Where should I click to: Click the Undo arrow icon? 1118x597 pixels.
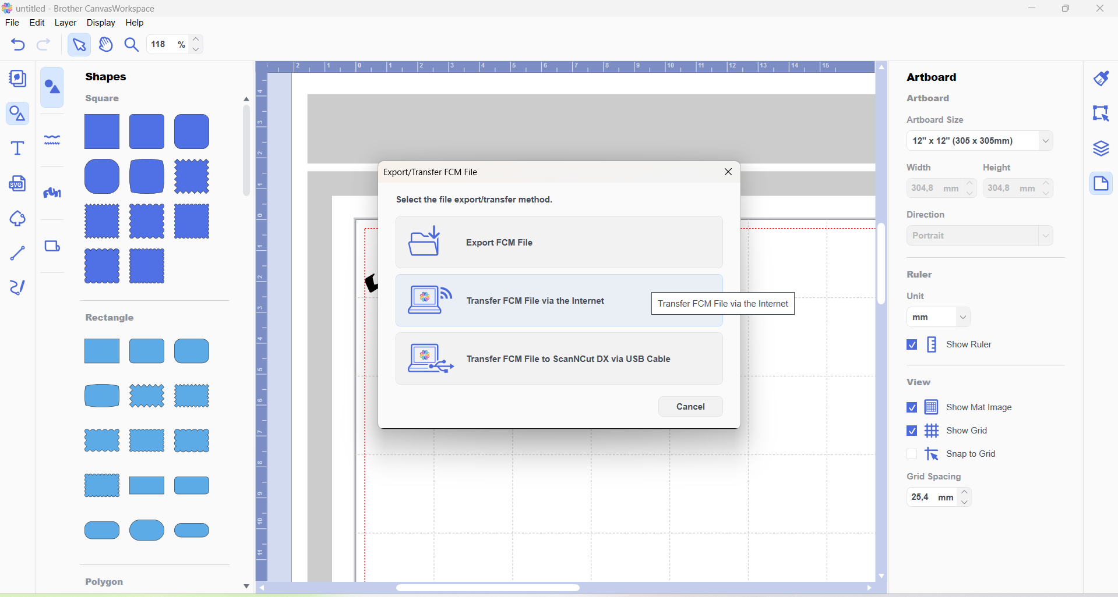tap(18, 45)
